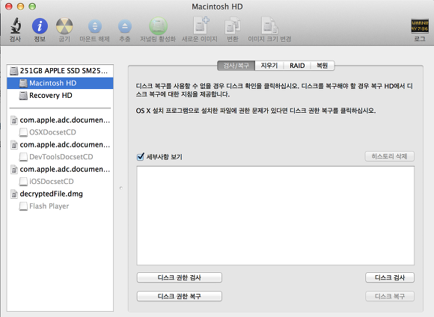This screenshot has height=317, width=434.
Task: Click the 저널링 활성화 toolbar icon
Action: (158, 26)
